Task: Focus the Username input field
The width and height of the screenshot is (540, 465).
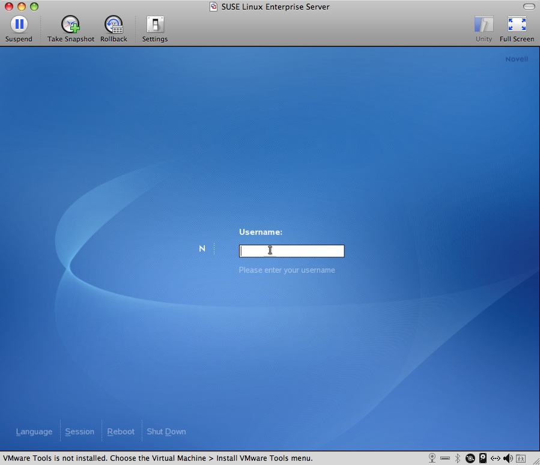Action: pos(292,251)
